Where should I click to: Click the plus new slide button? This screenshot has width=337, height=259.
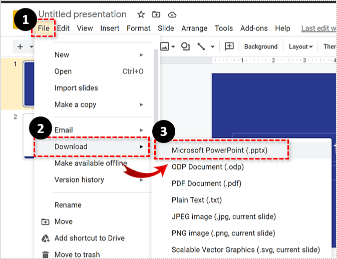pos(20,46)
